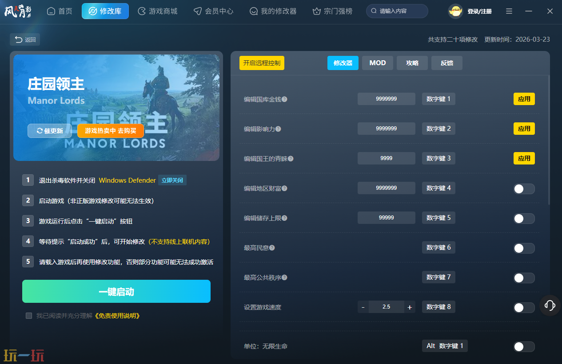Switch to the 反馈 tab
This screenshot has height=364, width=562.
(x=447, y=63)
